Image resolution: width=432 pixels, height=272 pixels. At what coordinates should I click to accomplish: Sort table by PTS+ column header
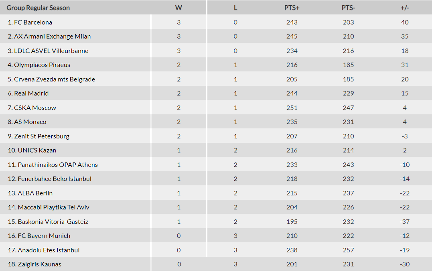pyautogui.click(x=292, y=8)
